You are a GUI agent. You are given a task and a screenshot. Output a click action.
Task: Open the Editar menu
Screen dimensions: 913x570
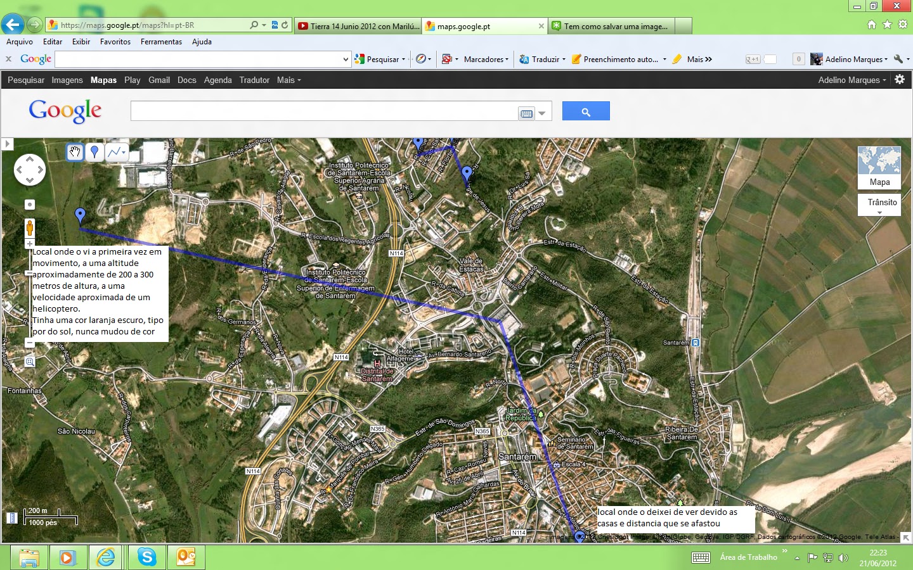coord(53,42)
